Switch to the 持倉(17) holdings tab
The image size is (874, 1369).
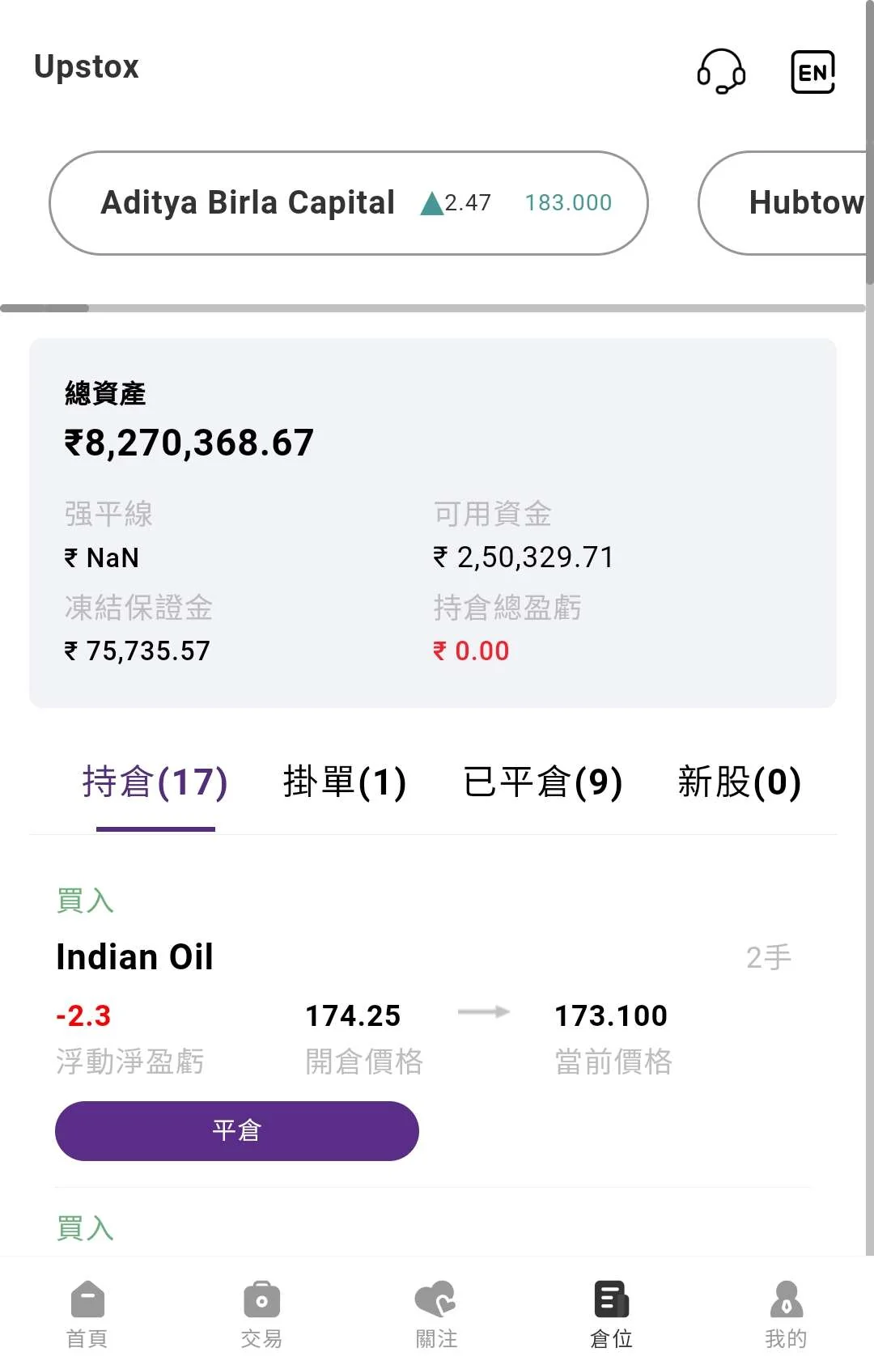point(155,782)
